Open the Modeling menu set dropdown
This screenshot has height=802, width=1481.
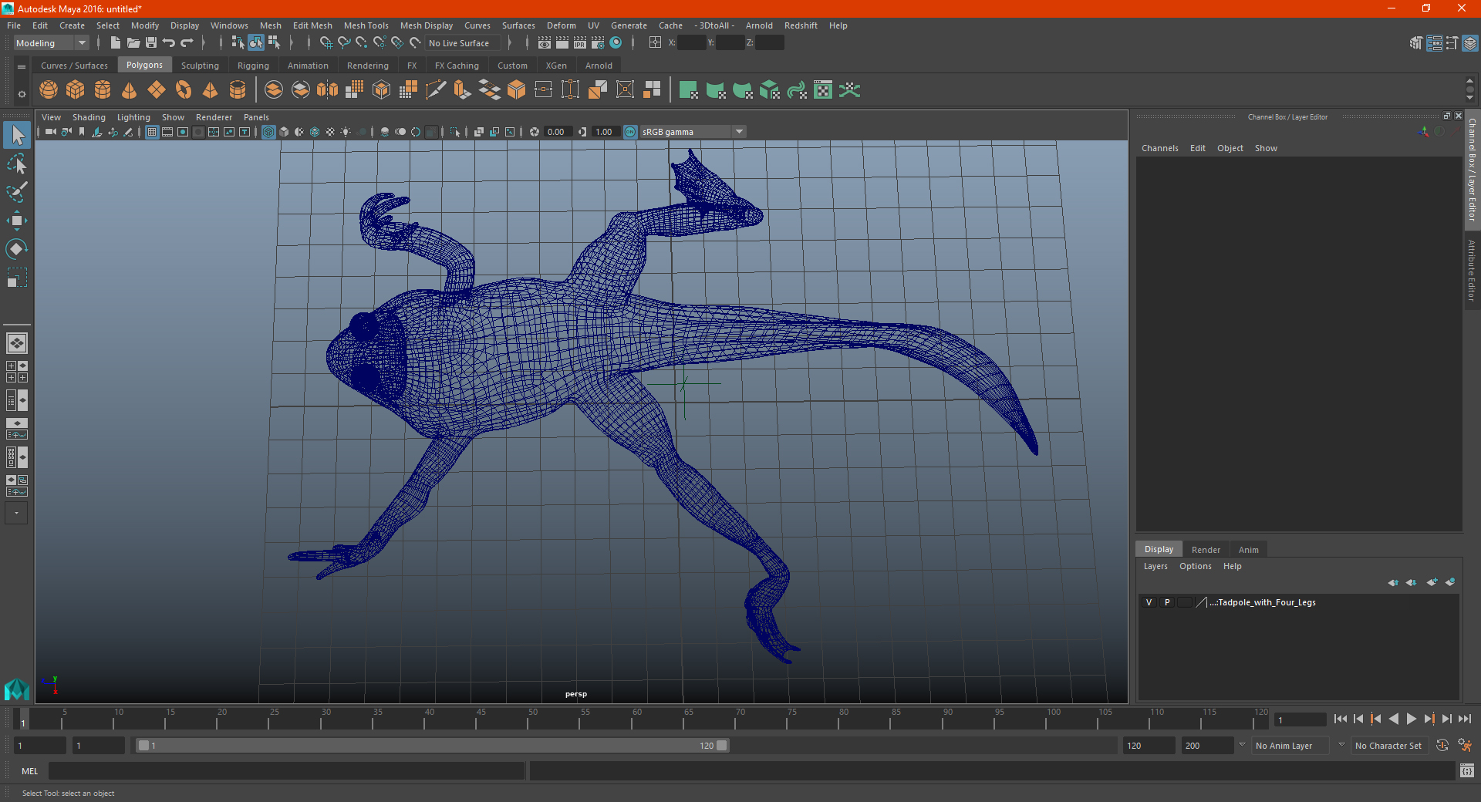(51, 43)
